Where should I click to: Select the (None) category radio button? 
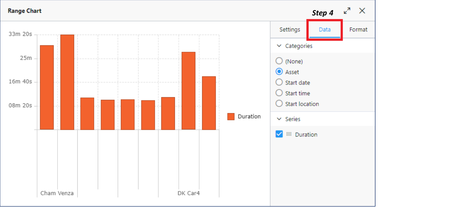(279, 61)
